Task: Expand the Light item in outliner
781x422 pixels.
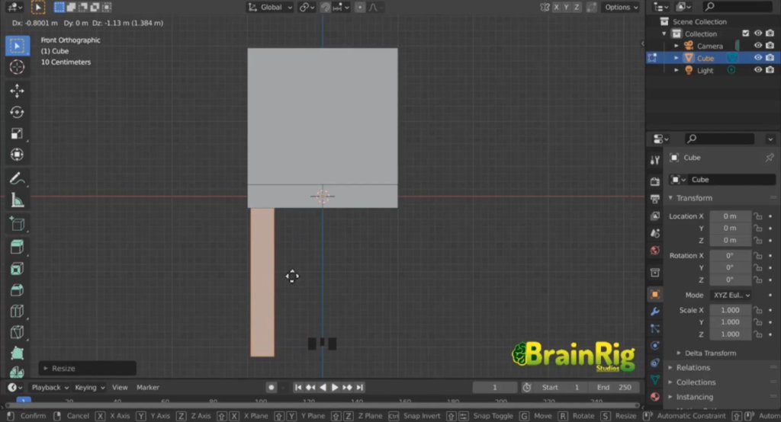Action: click(676, 70)
